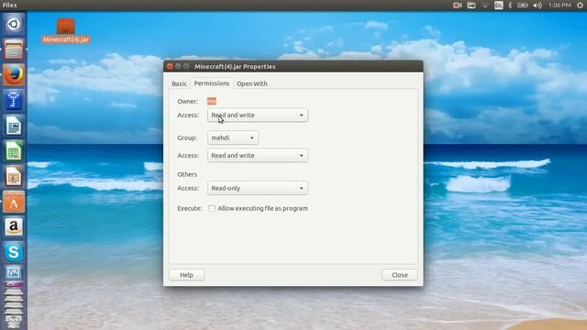Image resolution: width=587 pixels, height=330 pixels.
Task: Enable Allow executing file as program
Action: (212, 208)
